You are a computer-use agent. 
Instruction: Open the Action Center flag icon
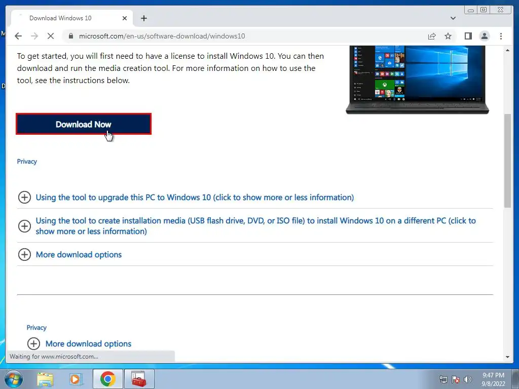(x=456, y=379)
